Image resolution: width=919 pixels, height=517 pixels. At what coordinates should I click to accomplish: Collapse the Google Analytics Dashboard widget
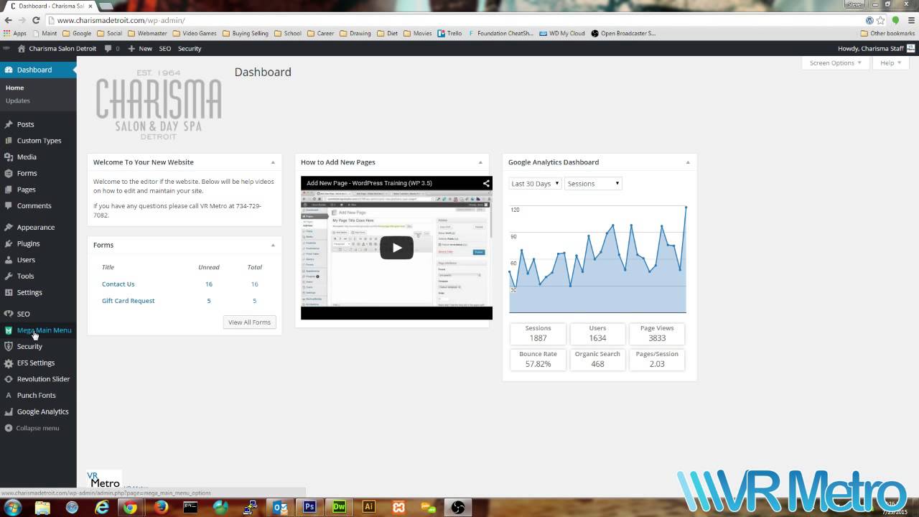click(x=688, y=162)
